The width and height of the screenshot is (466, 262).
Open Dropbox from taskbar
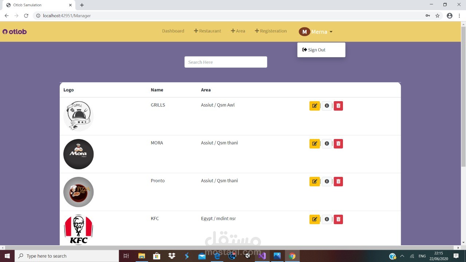pos(172,256)
